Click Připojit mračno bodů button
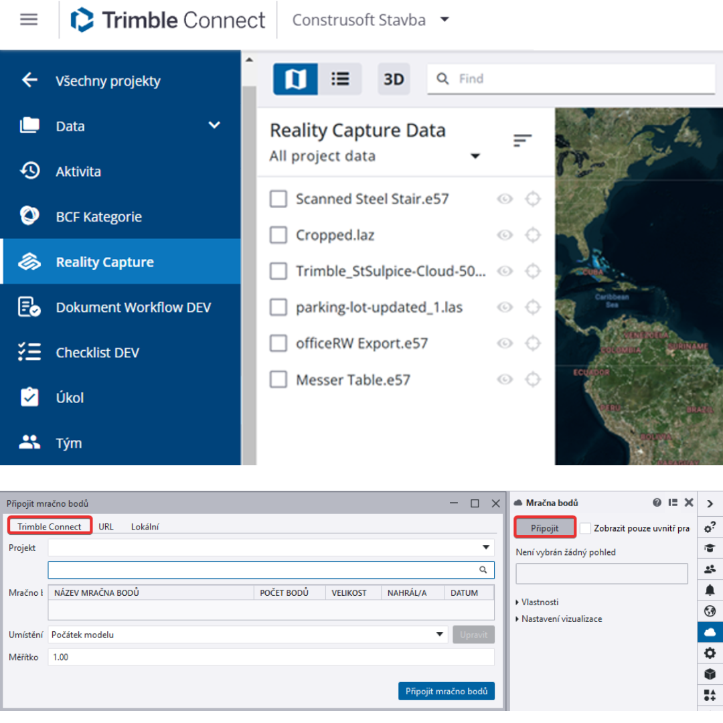 click(447, 691)
